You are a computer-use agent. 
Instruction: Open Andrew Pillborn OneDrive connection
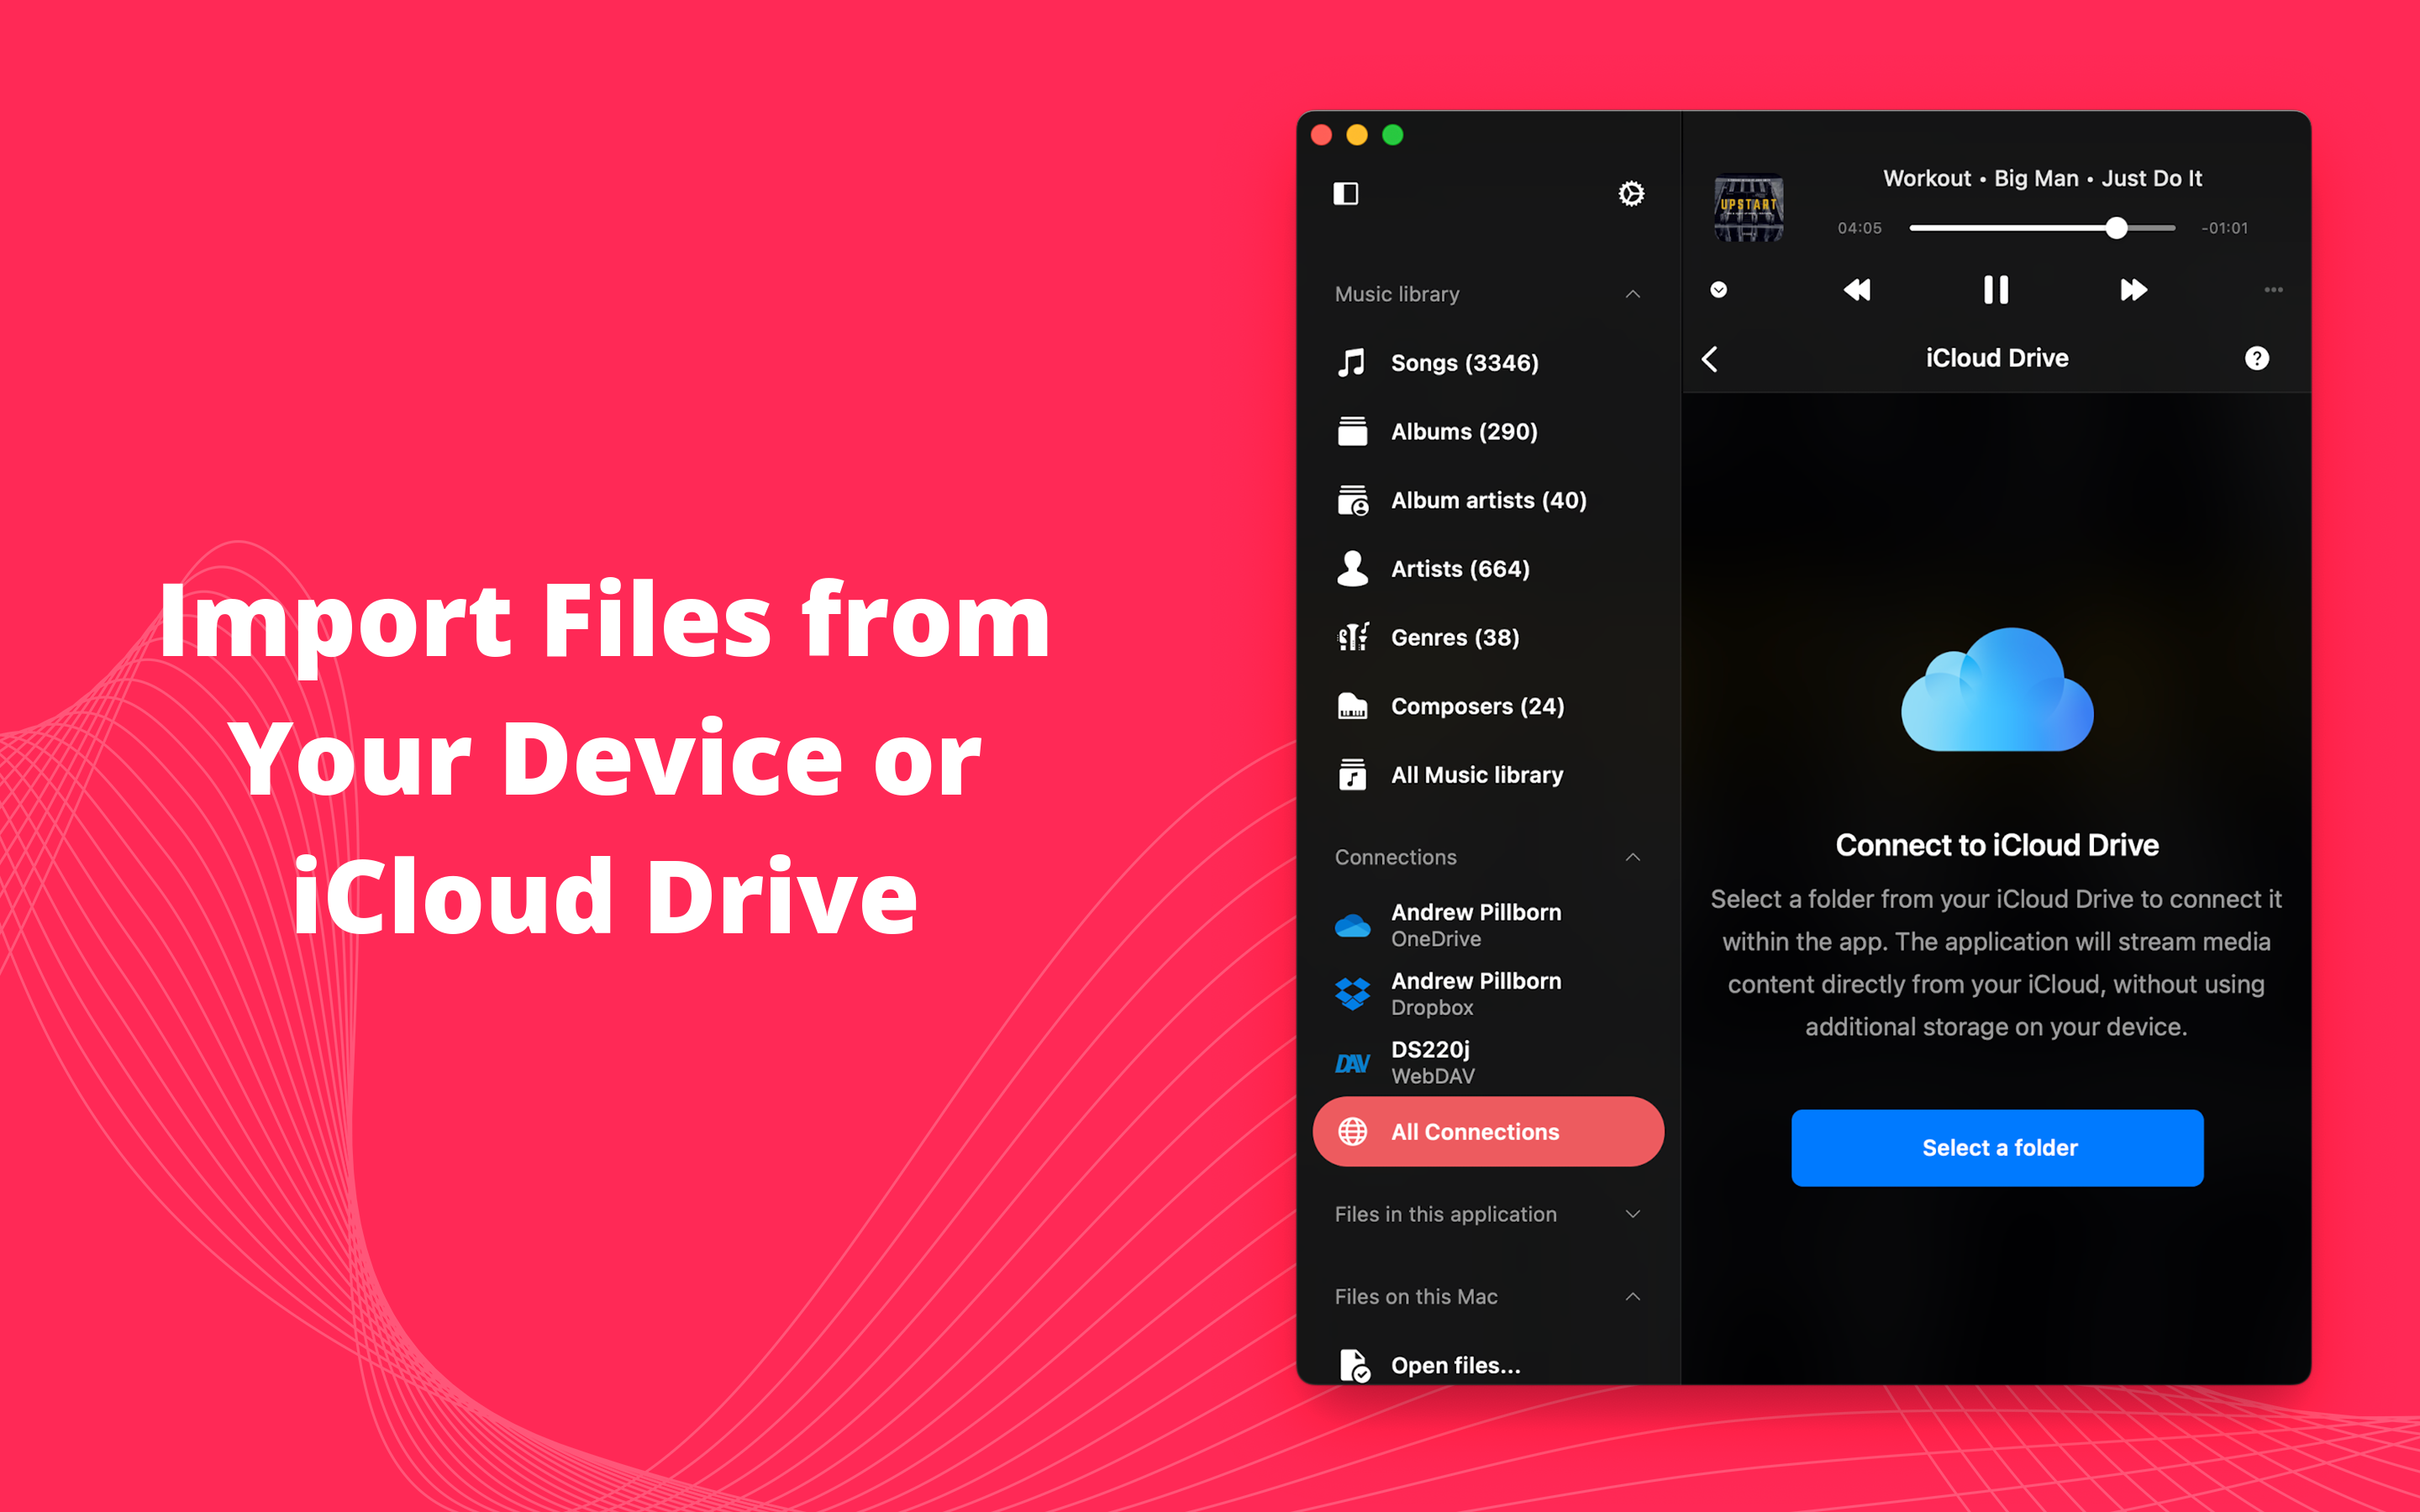pyautogui.click(x=1488, y=926)
